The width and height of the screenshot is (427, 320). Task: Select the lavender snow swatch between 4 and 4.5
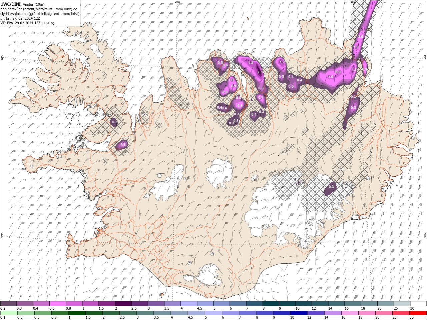pyautogui.click(x=188, y=304)
